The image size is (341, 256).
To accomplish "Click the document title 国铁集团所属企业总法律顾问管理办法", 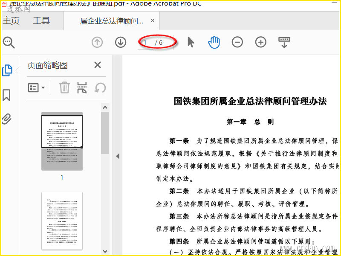I will [250, 101].
